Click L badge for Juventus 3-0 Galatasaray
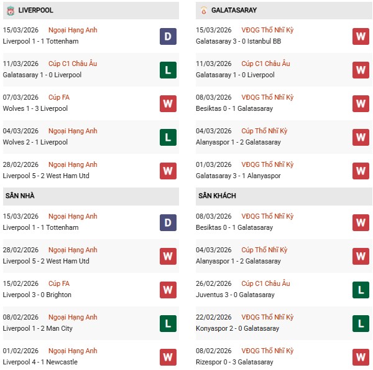 point(361,289)
